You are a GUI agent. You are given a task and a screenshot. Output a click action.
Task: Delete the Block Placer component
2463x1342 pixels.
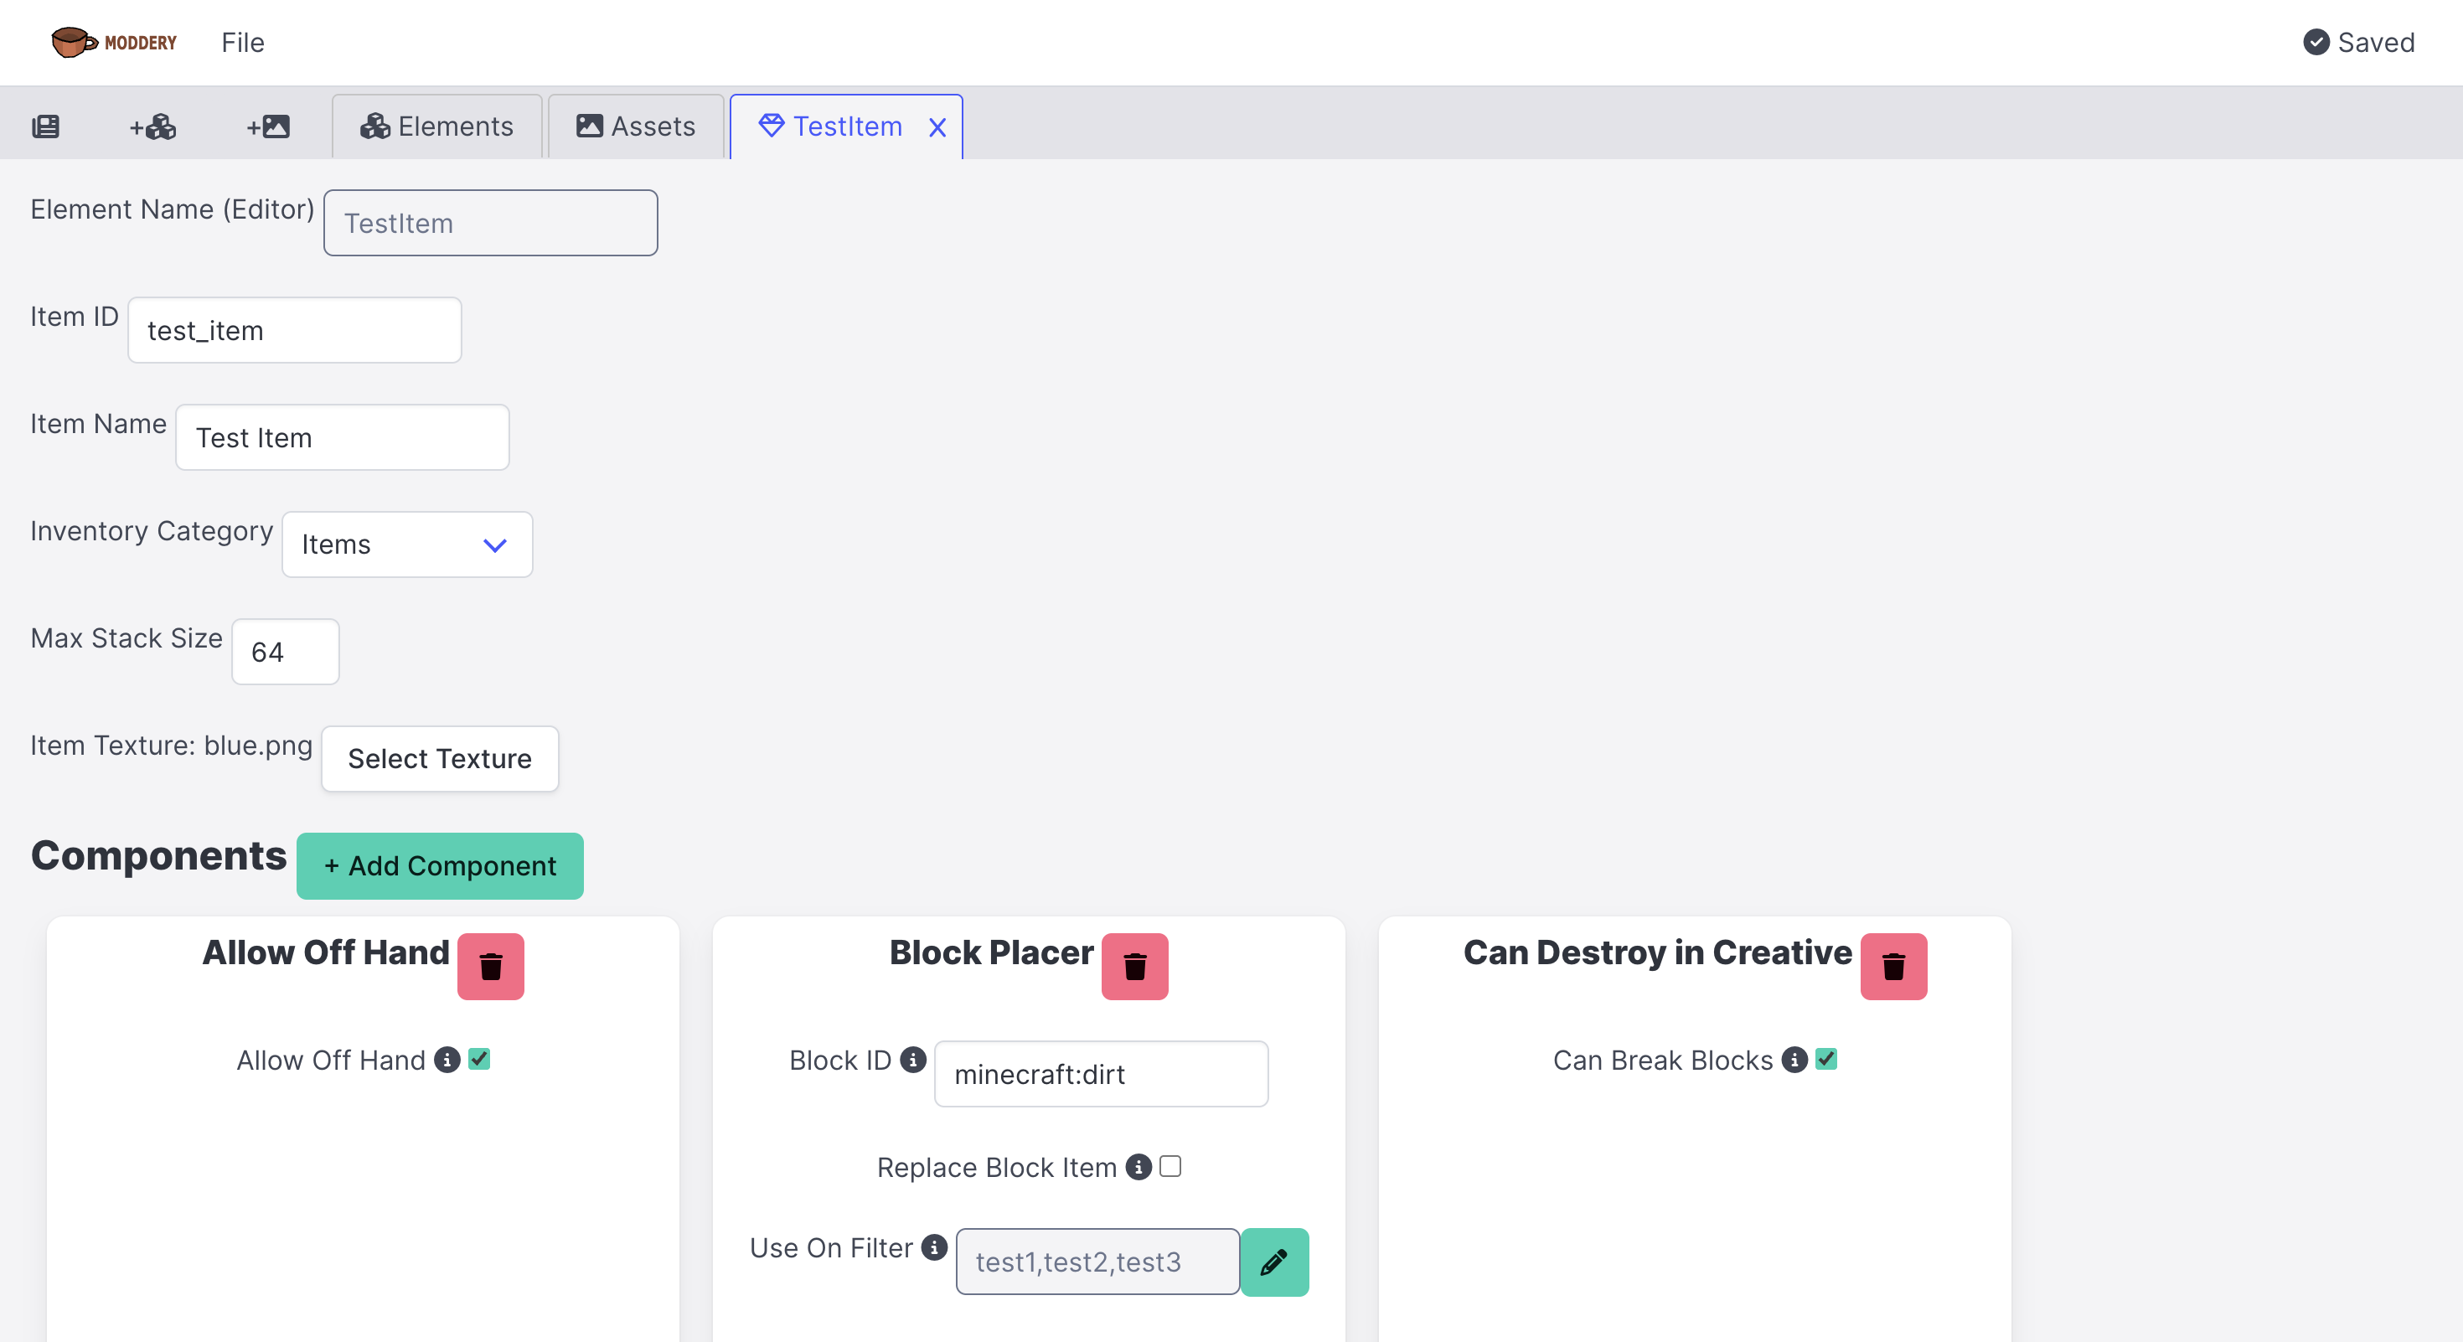point(1134,967)
